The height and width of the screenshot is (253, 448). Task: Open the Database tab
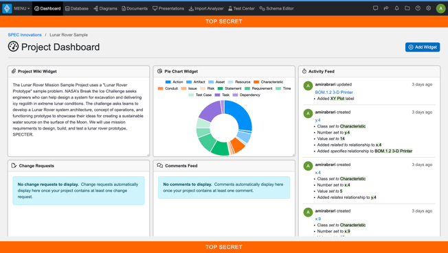76,8
